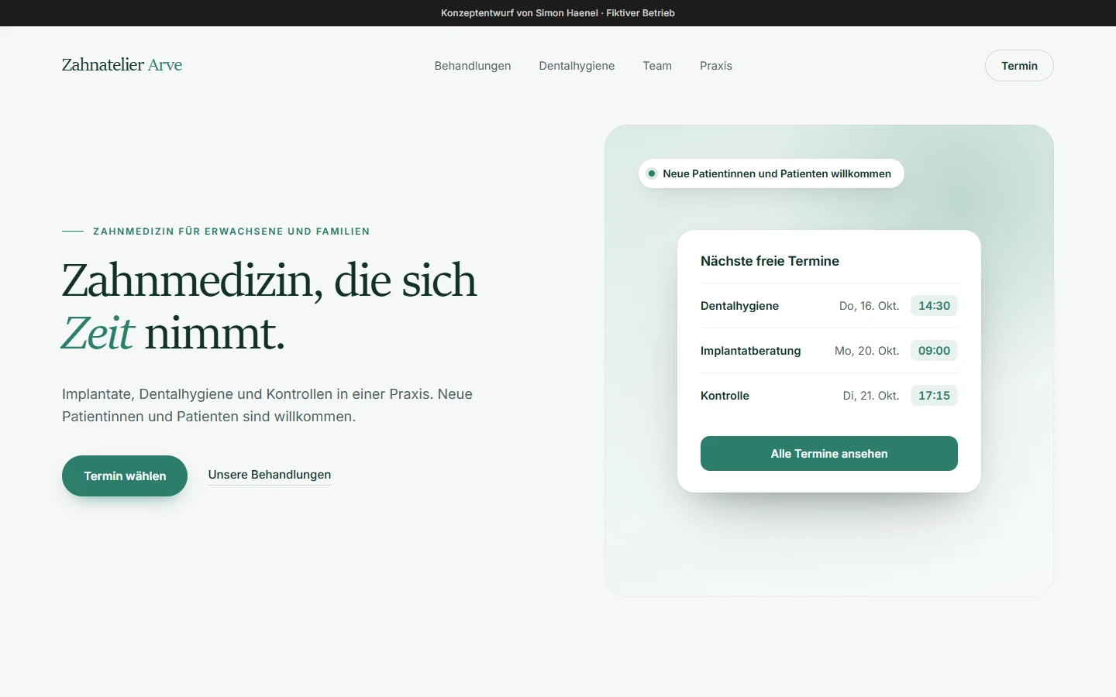This screenshot has height=697, width=1116.
Task: Click the Neue Patientinnen und Patienten willkommen badge
Action: [771, 173]
